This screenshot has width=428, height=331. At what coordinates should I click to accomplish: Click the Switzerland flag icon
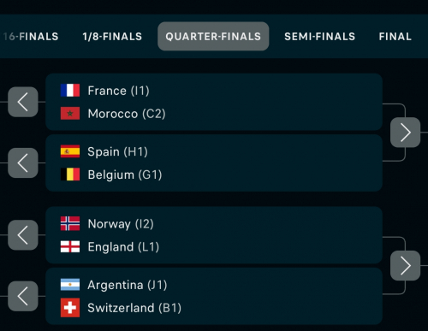coord(70,308)
